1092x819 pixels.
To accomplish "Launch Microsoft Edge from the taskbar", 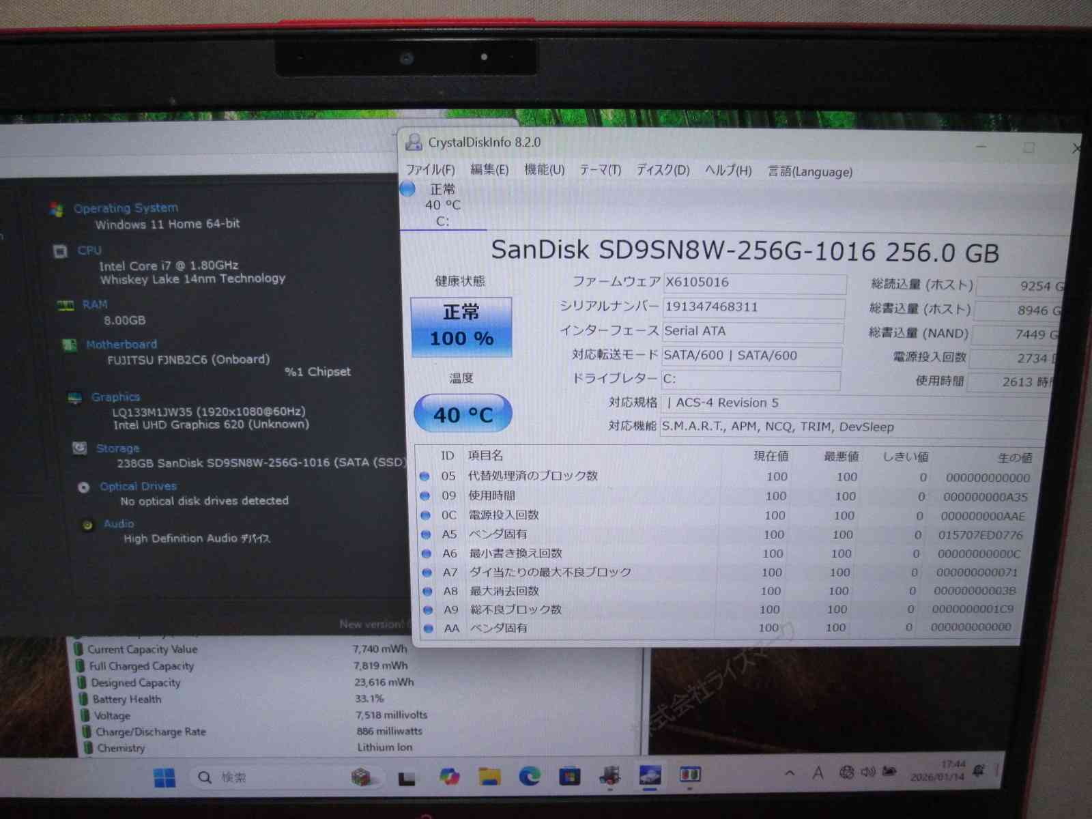I will 529,776.
